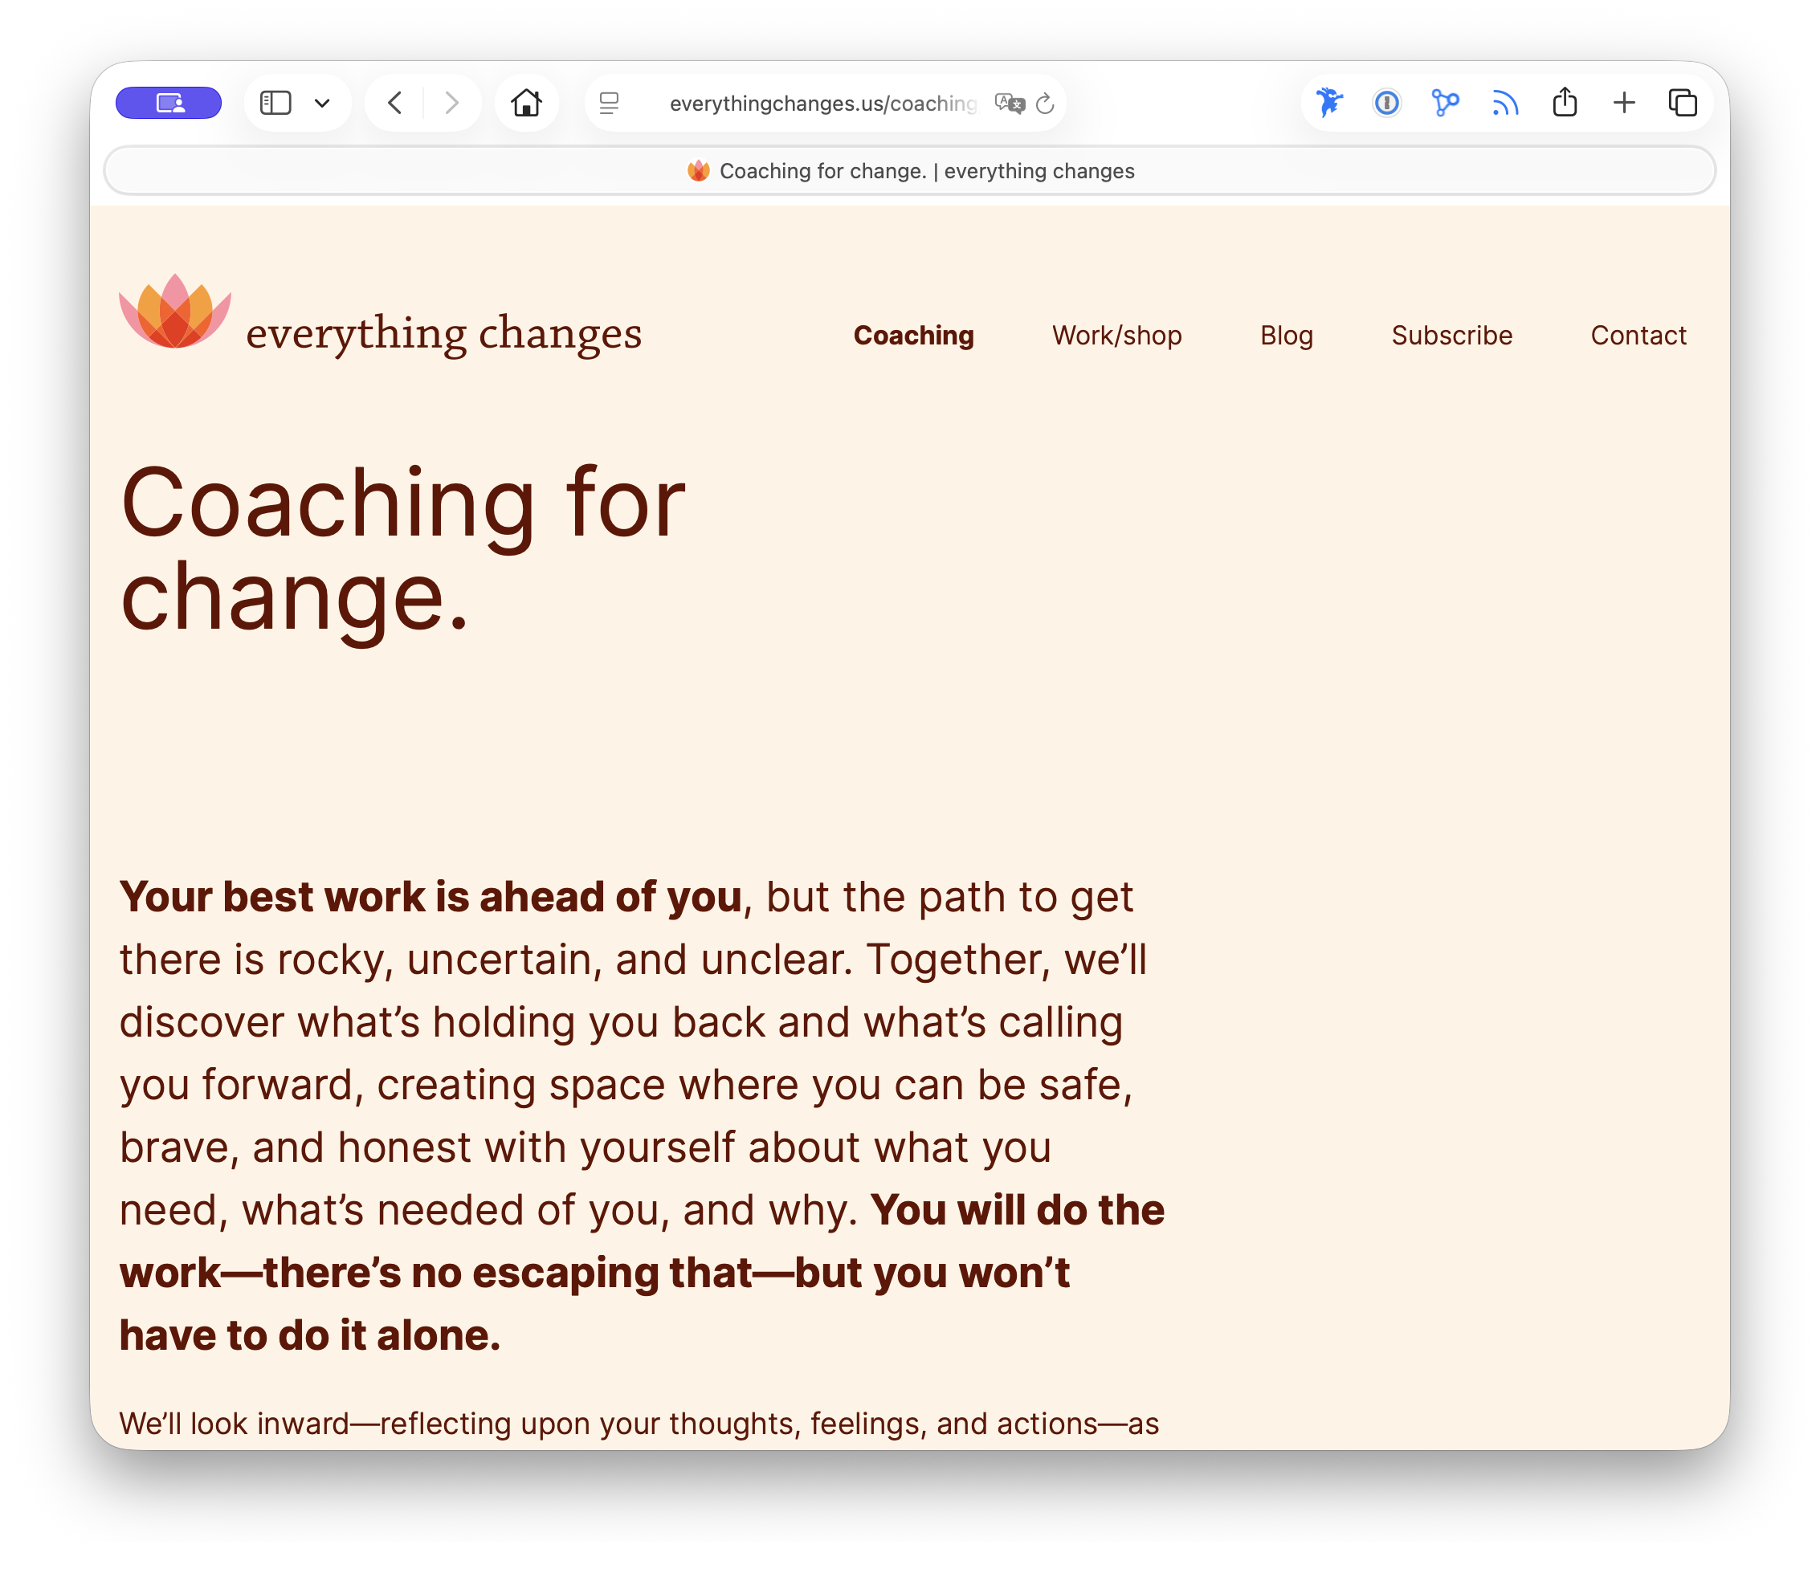
Task: Expand the sidebar tab group dropdown
Action: pyautogui.click(x=322, y=104)
